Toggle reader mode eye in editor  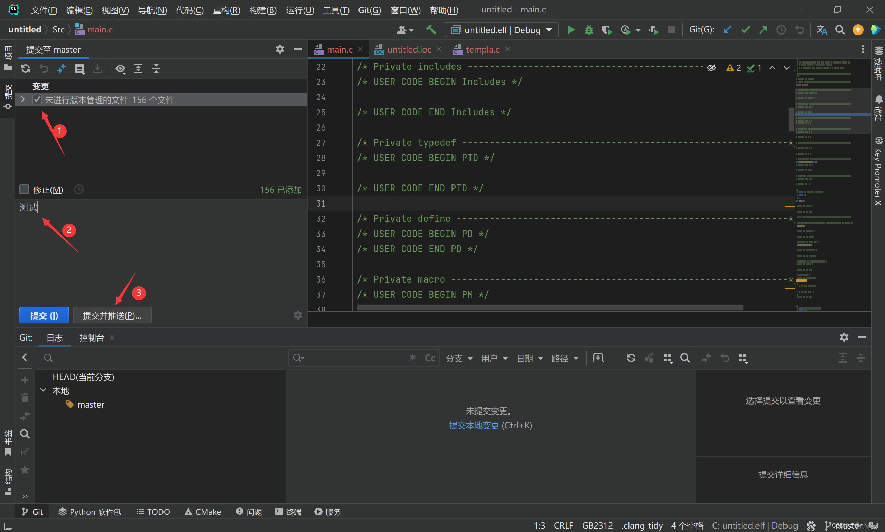[711, 68]
